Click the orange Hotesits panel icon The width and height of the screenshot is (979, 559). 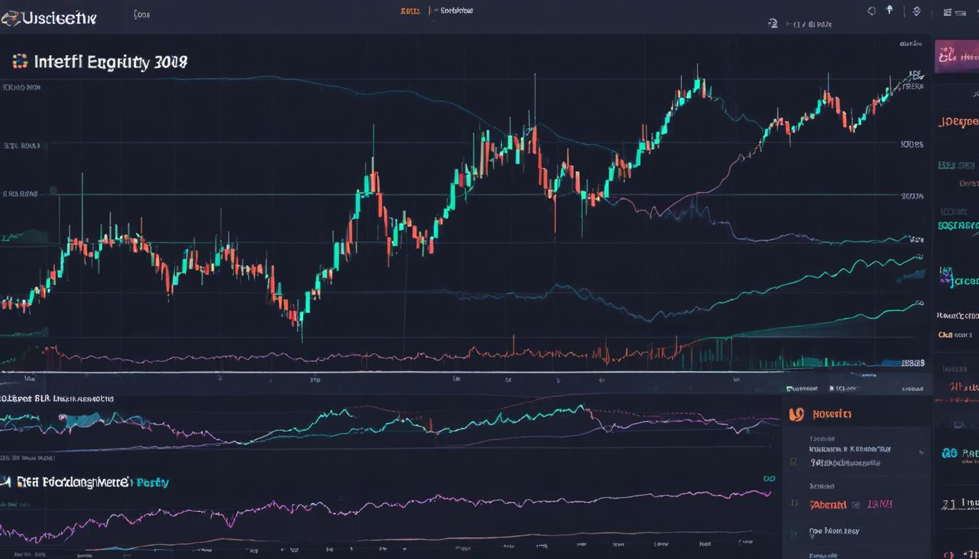[797, 413]
